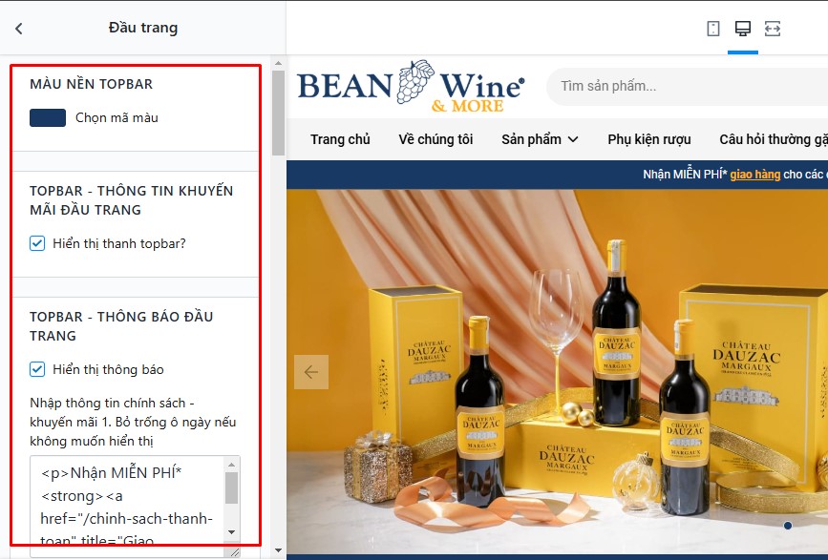Viewport: 828px width, 560px height.
Task: Switch to desktop preview icon
Action: 742,29
